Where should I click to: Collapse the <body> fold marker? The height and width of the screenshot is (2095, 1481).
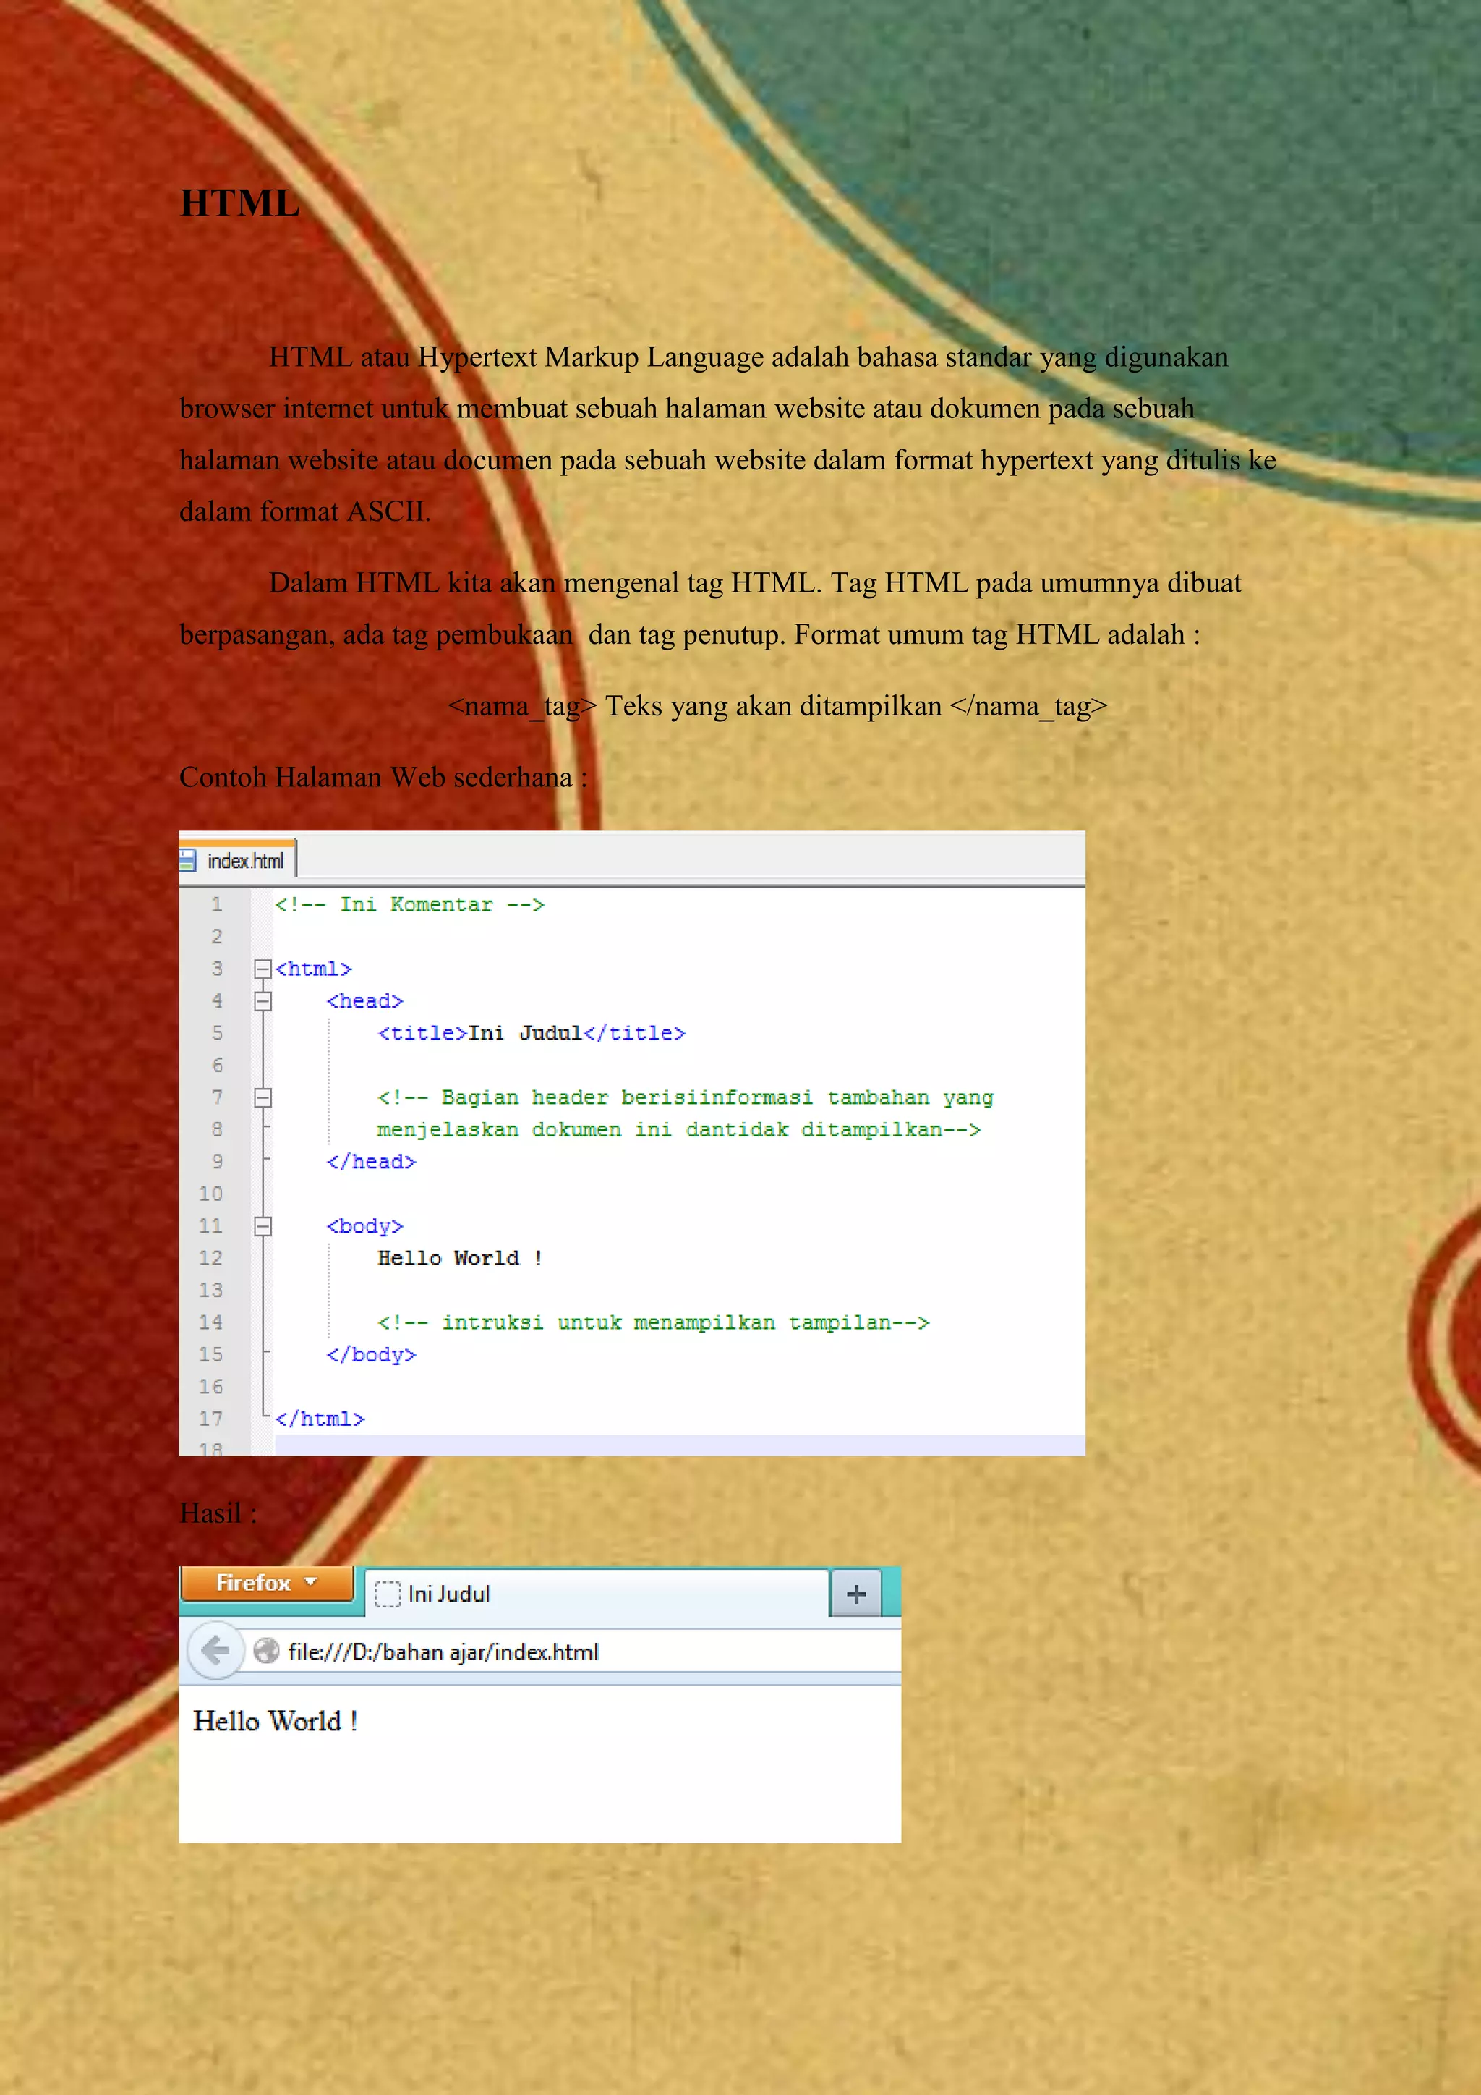pos(263,1226)
